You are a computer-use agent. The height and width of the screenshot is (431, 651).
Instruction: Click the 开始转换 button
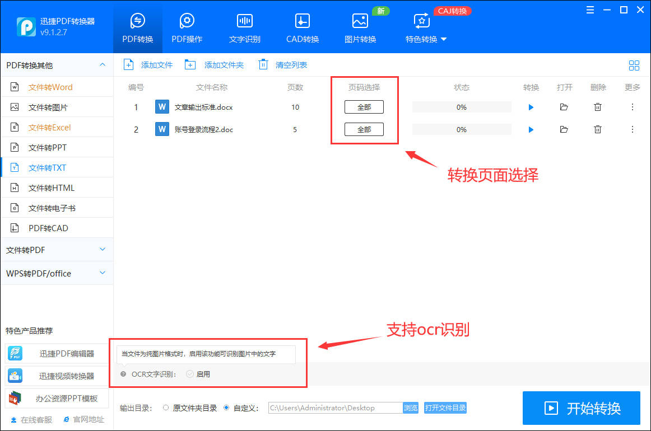581,408
